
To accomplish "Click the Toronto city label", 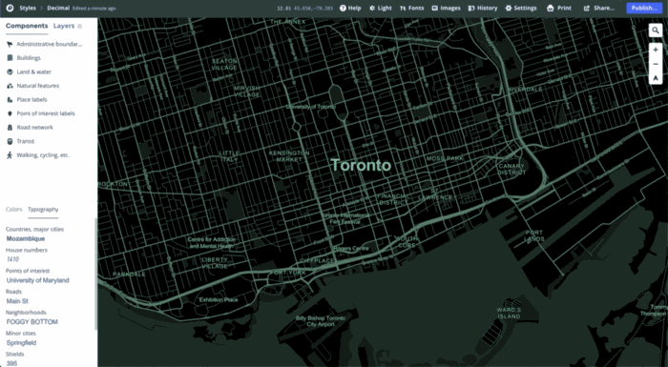I will [x=361, y=165].
